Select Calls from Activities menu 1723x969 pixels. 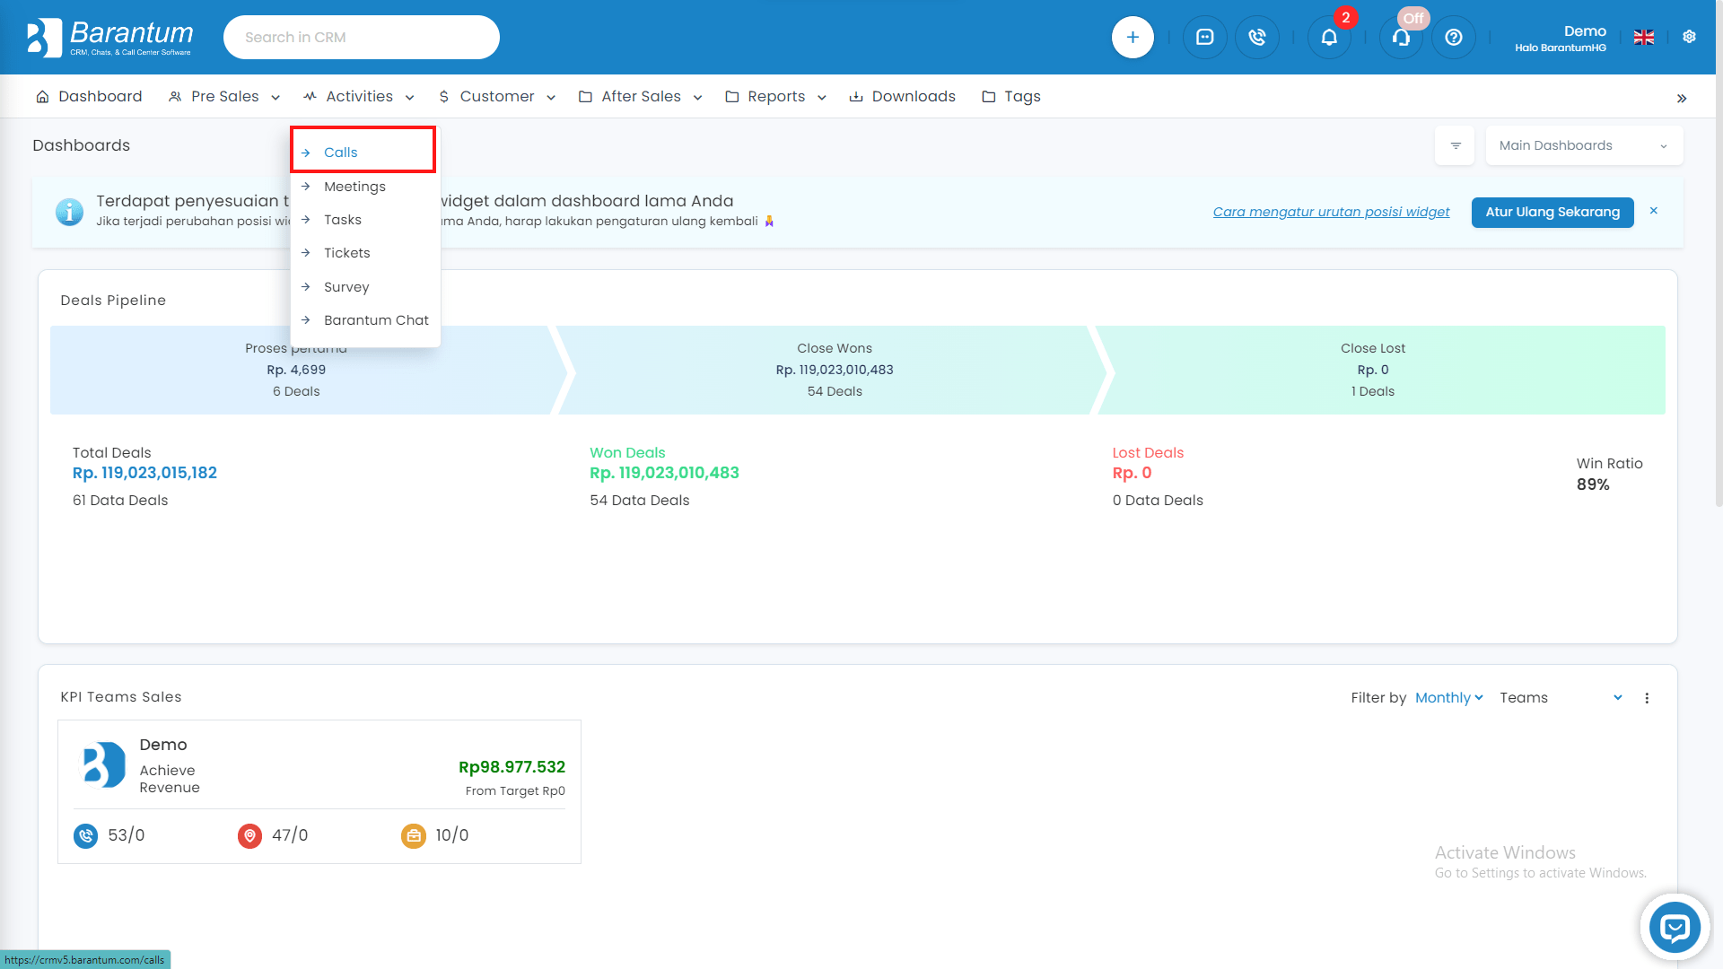363,153
